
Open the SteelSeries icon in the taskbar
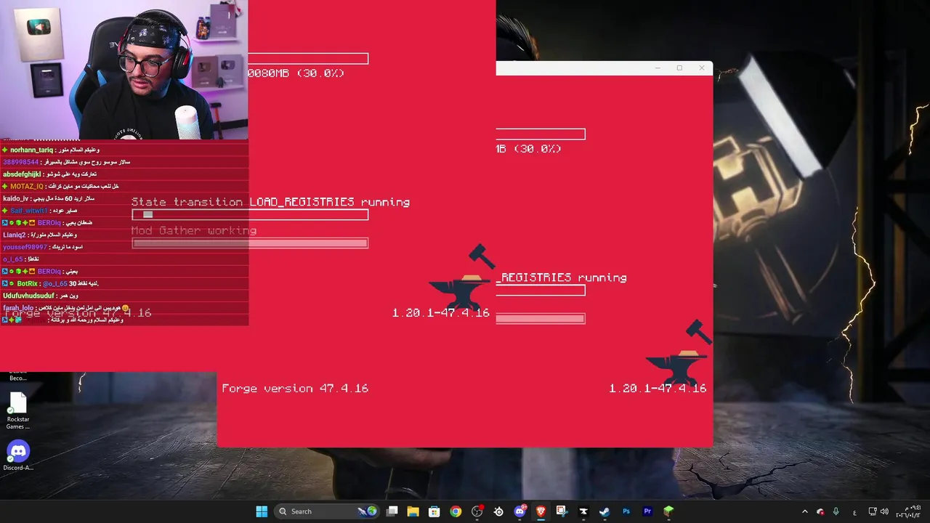point(498,511)
